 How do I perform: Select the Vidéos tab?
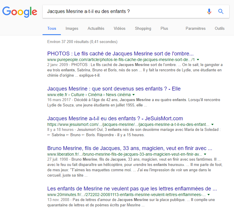119,29
